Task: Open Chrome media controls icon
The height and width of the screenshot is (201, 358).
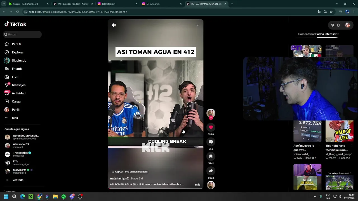Action: 340,12
